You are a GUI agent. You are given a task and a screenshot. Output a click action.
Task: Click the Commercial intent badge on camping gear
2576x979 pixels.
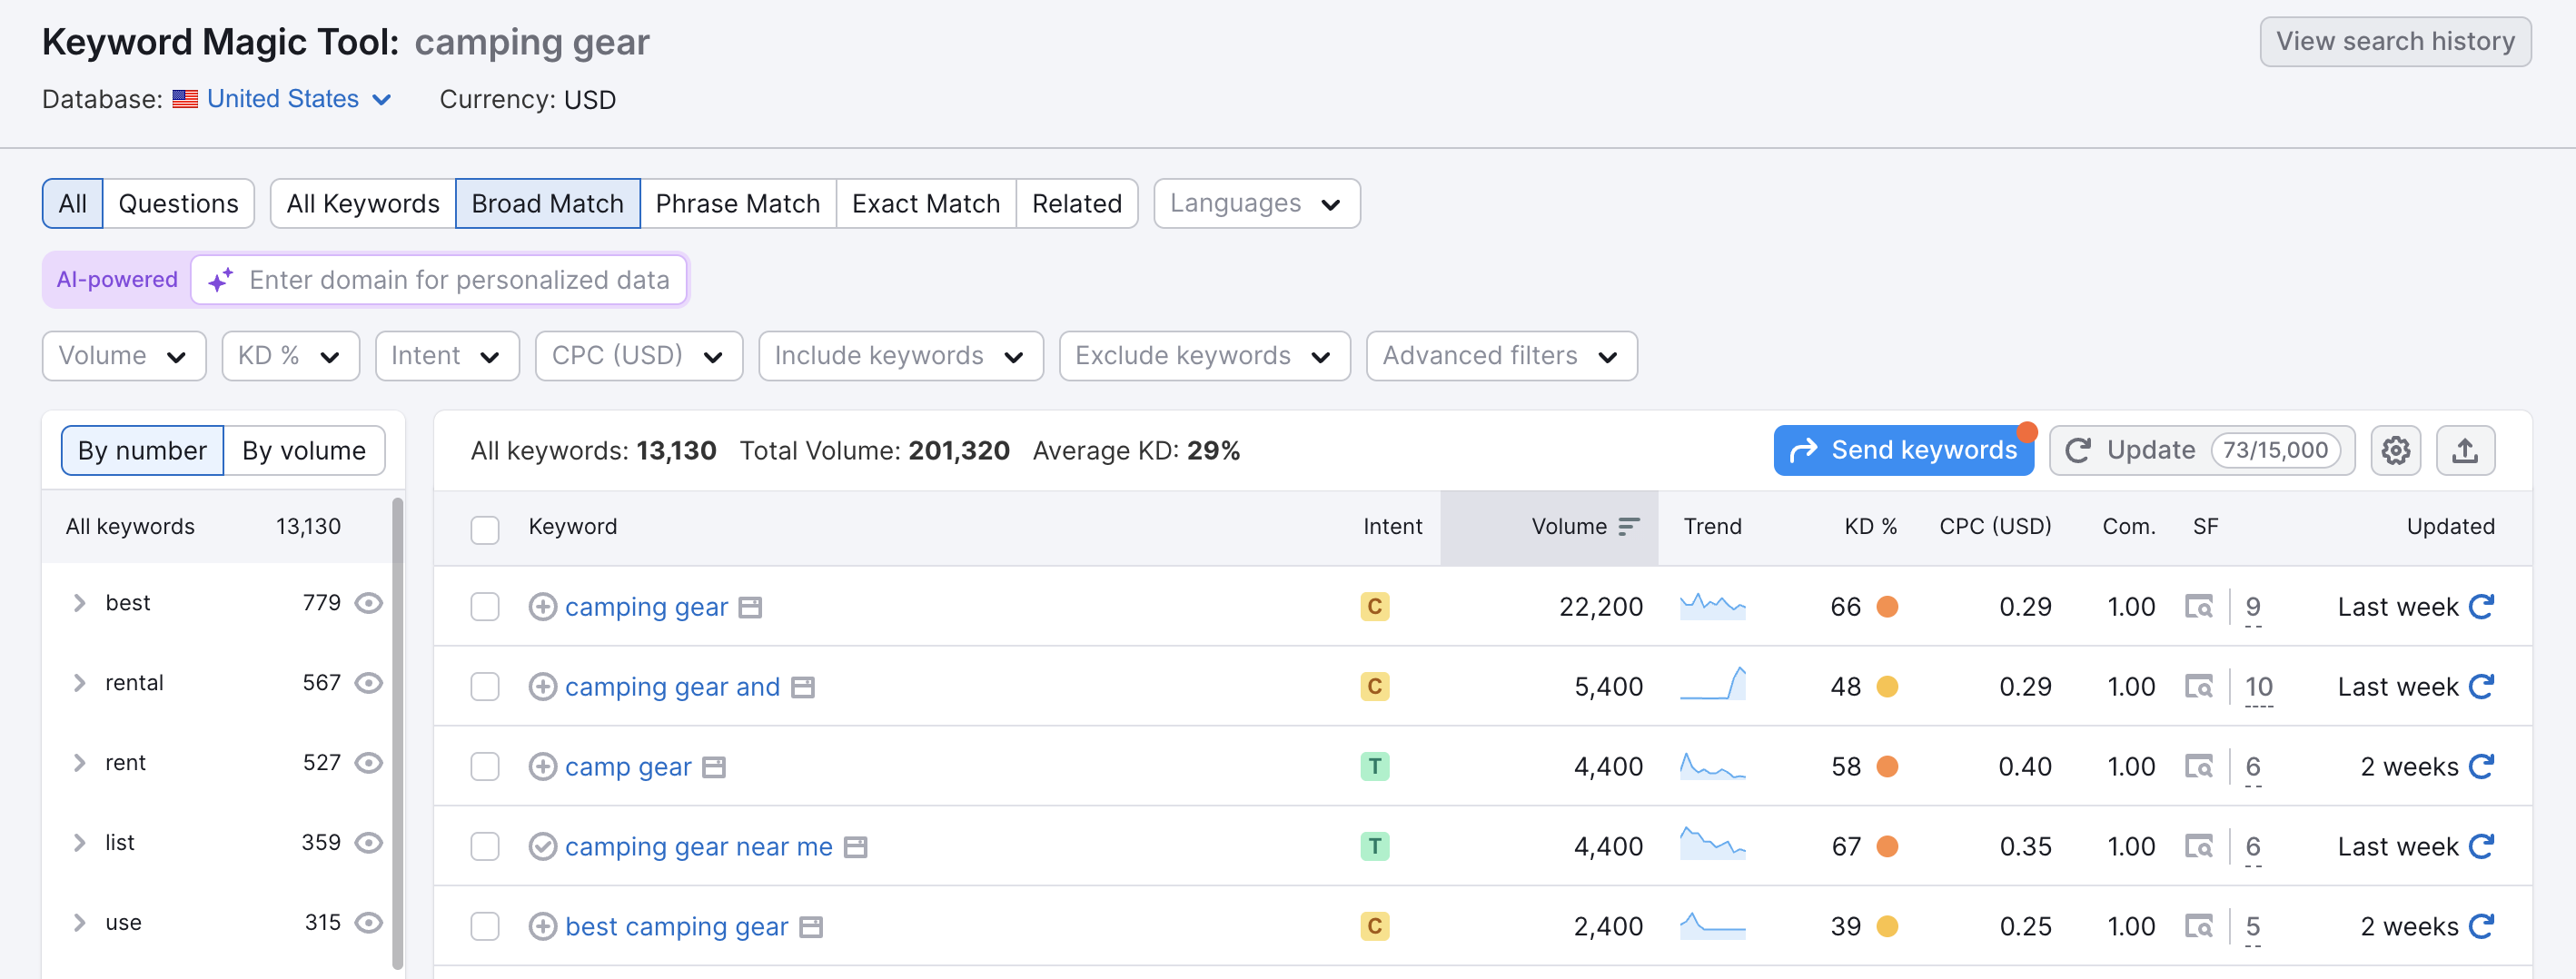click(1376, 606)
